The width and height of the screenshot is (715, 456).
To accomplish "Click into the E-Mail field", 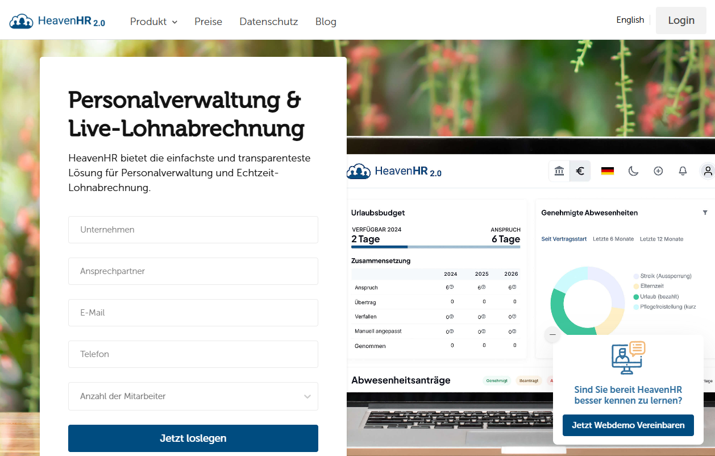I will coord(193,313).
